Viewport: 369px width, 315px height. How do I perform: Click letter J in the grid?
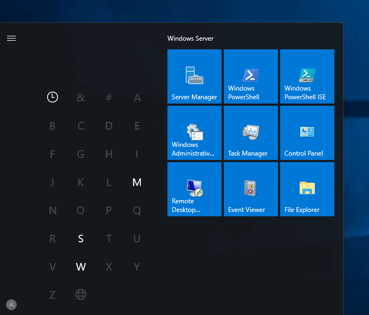52,182
